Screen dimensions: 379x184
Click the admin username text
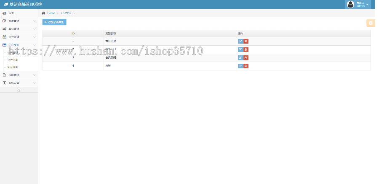(360, 6)
